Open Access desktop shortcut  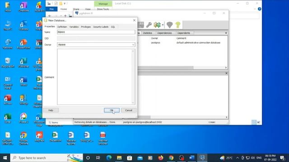click(x=8, y=100)
